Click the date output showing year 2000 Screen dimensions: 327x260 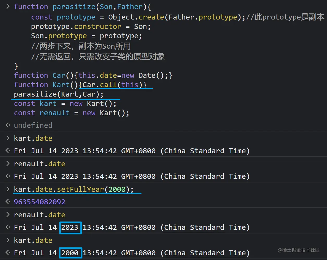pos(132,253)
